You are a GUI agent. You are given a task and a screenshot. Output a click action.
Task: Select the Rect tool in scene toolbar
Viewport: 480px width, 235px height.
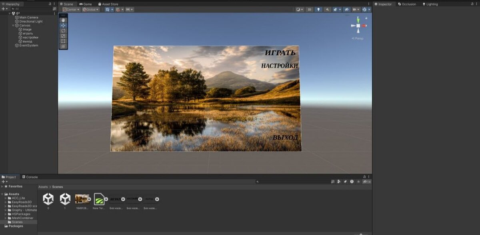[x=63, y=41]
